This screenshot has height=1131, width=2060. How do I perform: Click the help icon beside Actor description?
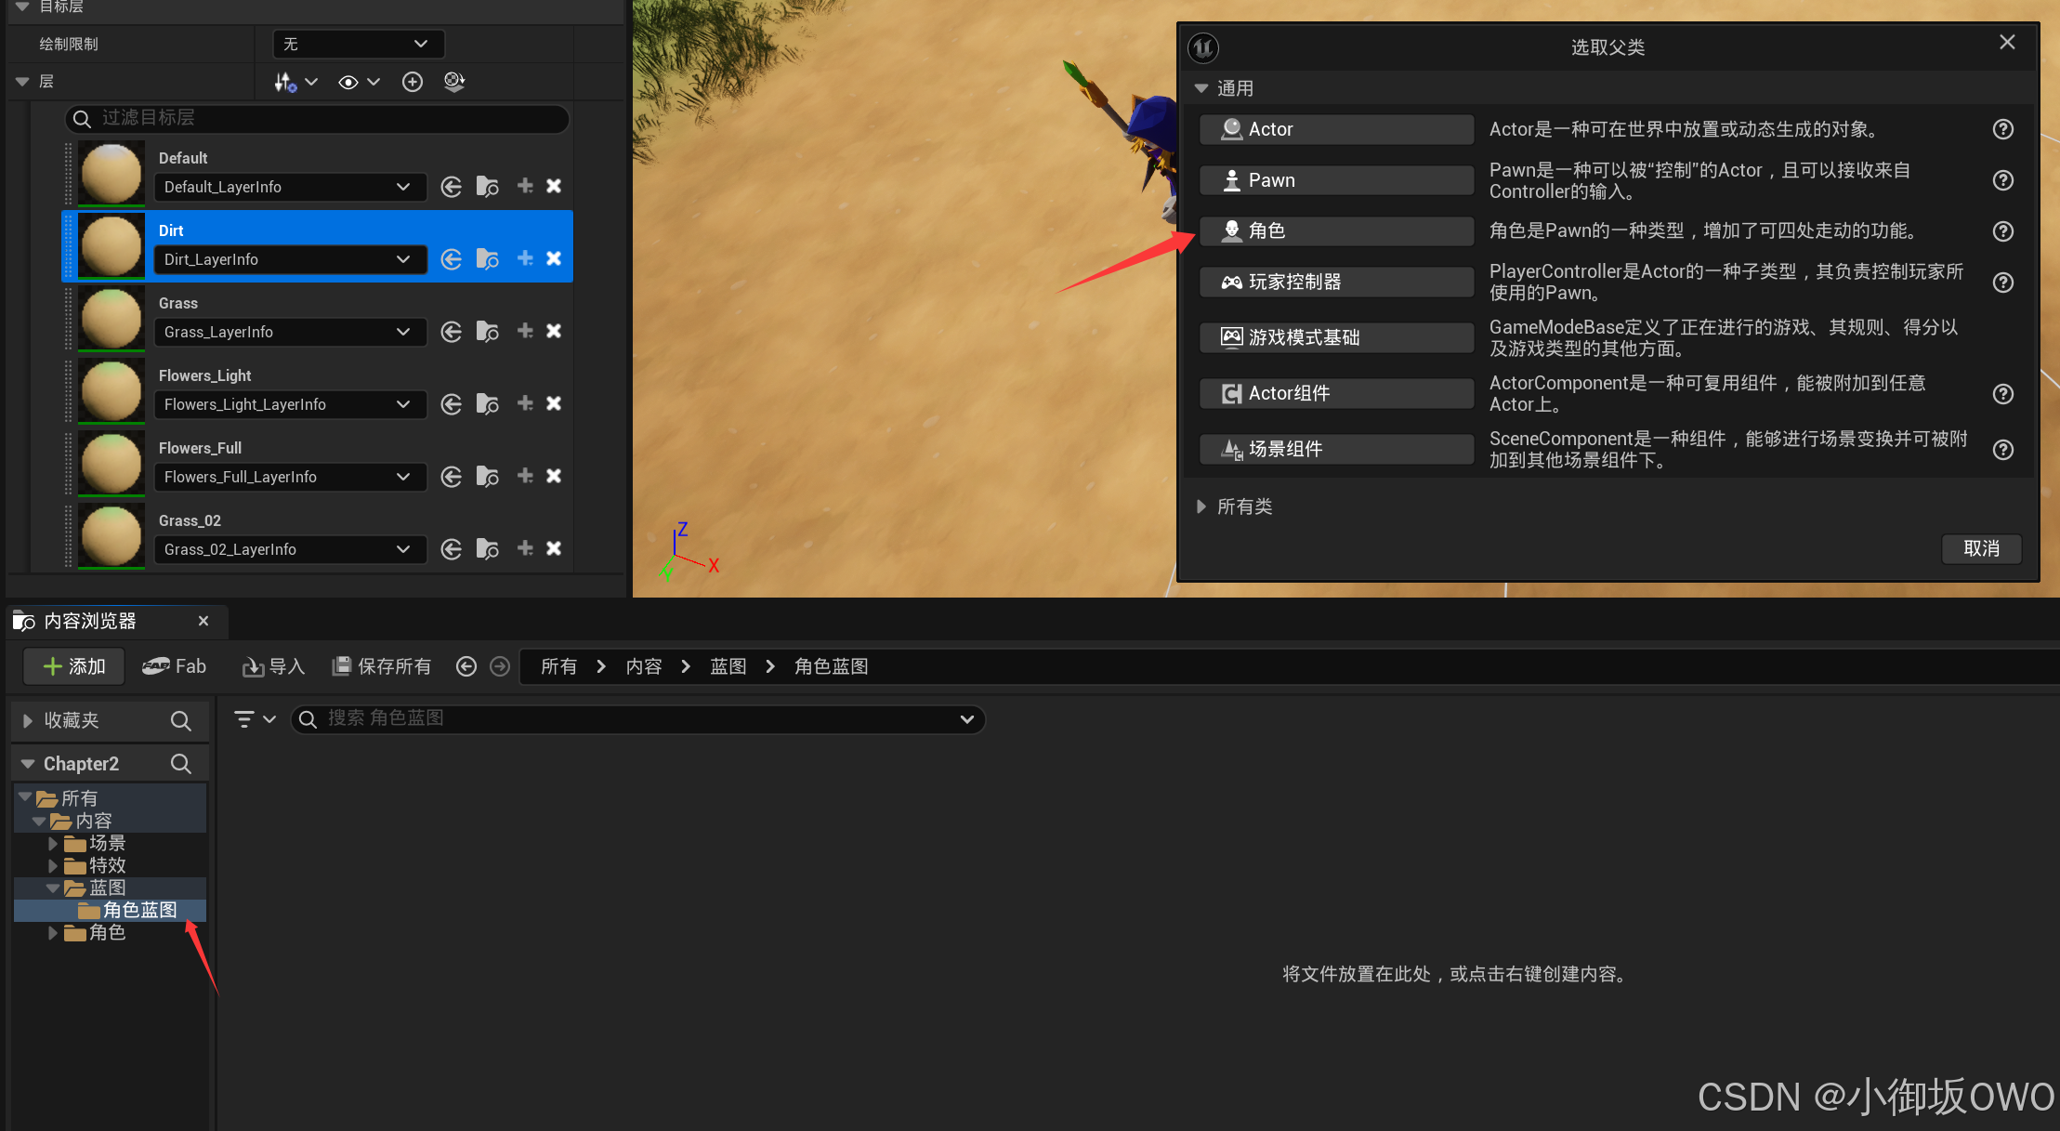[x=2002, y=129]
